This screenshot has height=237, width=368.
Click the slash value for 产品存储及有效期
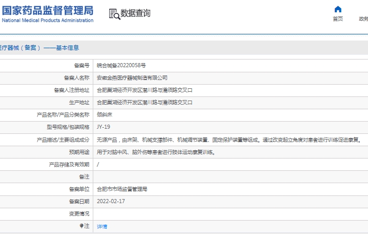98,165
